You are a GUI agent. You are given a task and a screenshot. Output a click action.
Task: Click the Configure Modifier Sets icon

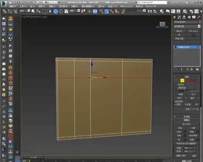click(197, 69)
